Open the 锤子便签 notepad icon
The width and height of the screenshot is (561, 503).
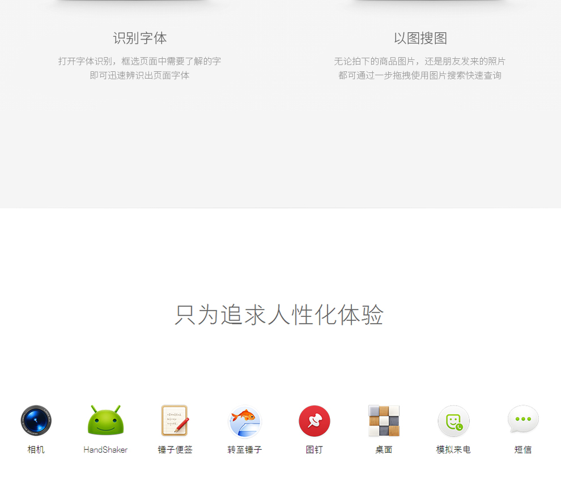point(175,420)
